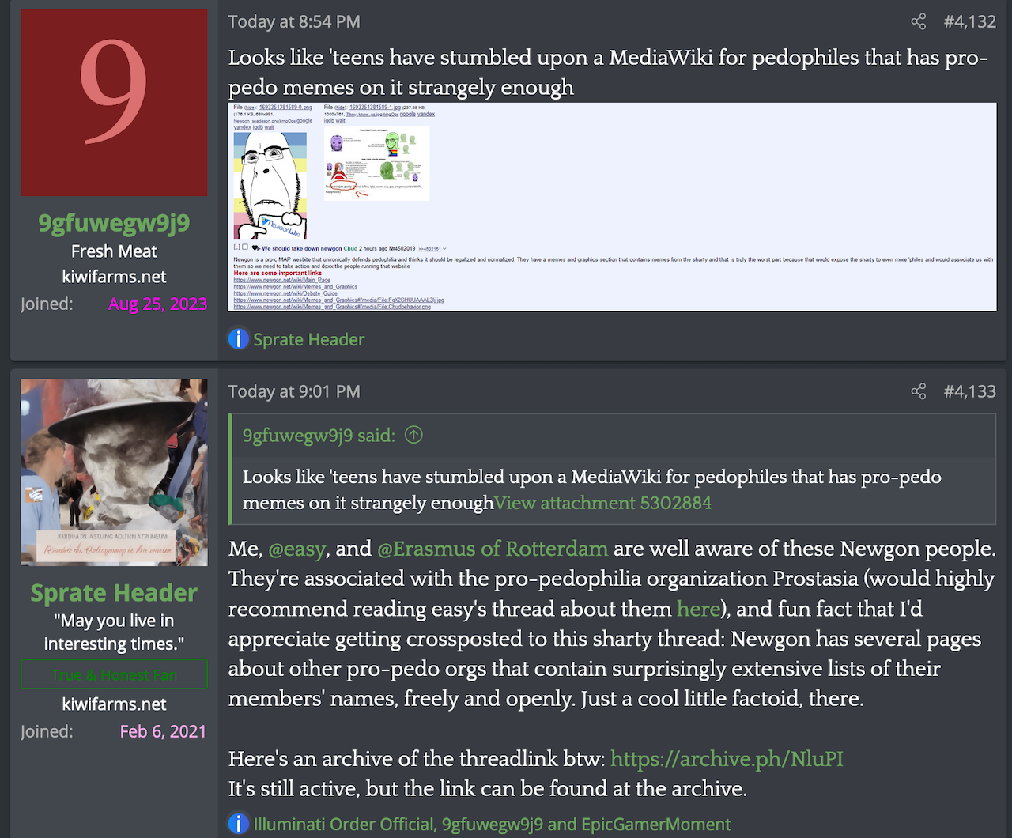Follow the 'here' thread link
This screenshot has height=838, width=1012.
coord(698,609)
